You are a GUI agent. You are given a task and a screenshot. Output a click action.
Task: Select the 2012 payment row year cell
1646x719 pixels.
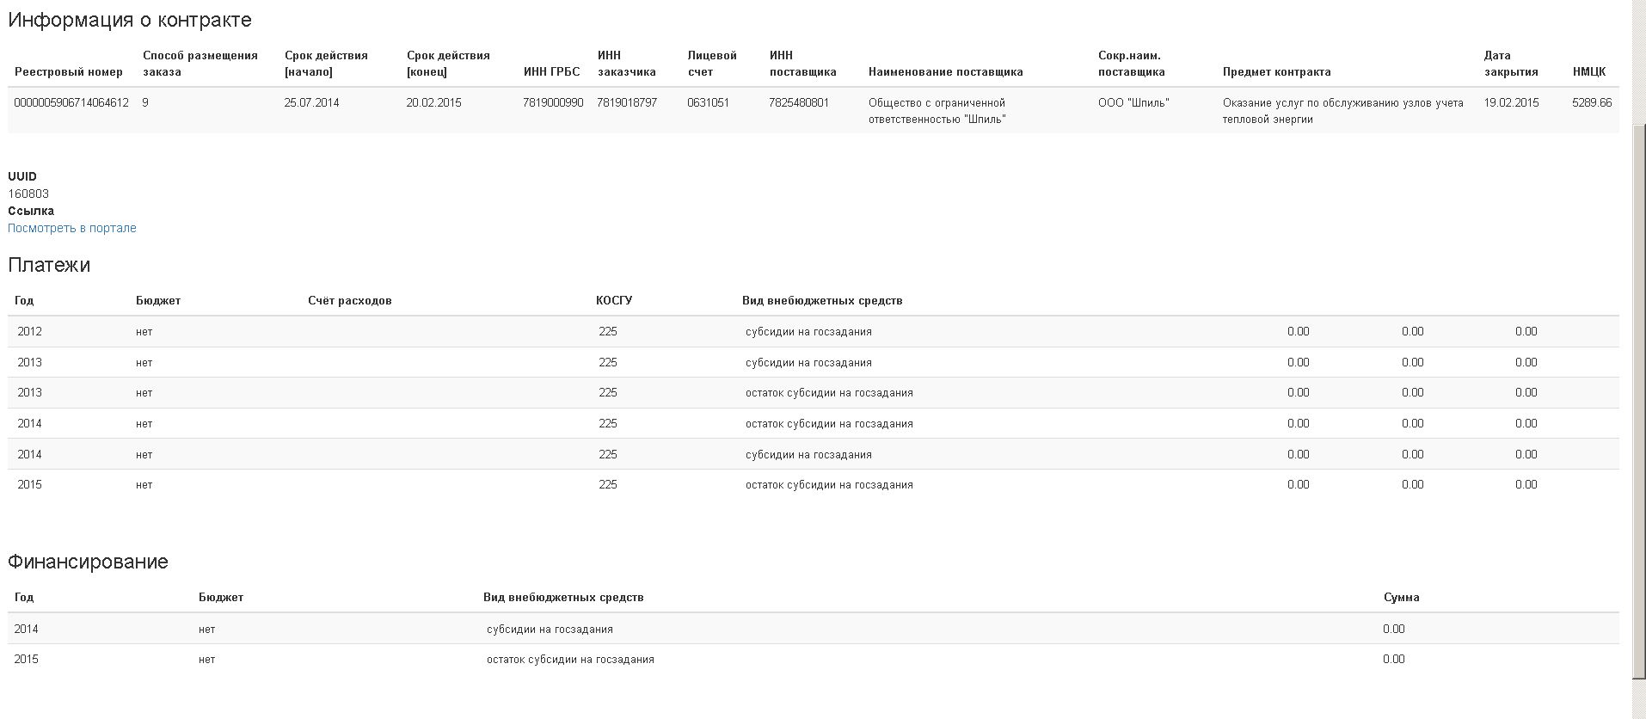tap(29, 332)
